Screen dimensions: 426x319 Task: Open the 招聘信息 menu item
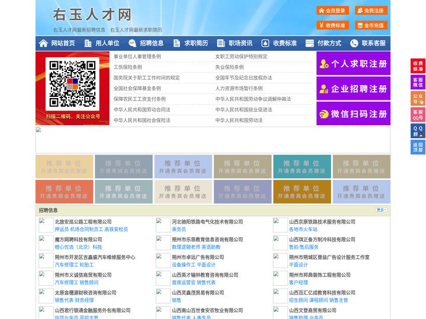point(151,43)
